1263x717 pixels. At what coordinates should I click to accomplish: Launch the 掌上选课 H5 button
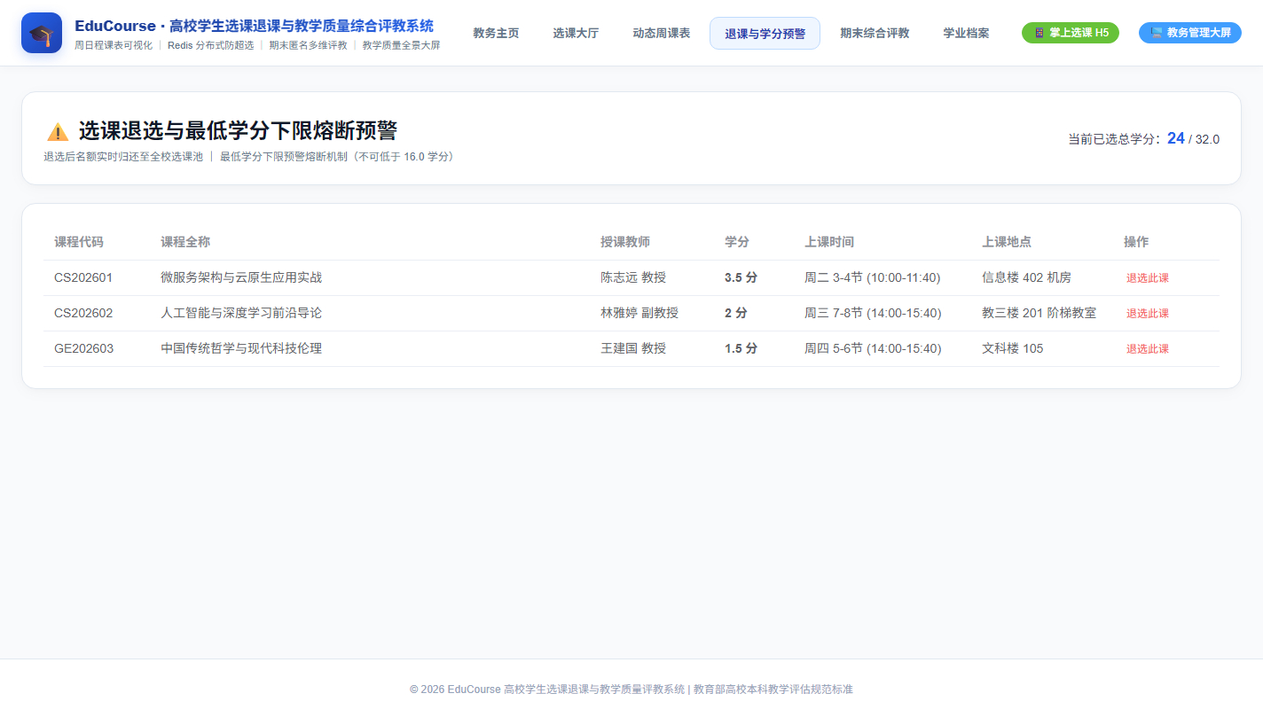click(1071, 33)
